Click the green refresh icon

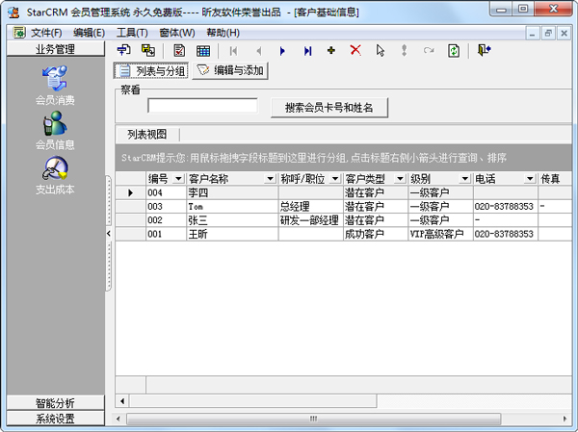453,50
